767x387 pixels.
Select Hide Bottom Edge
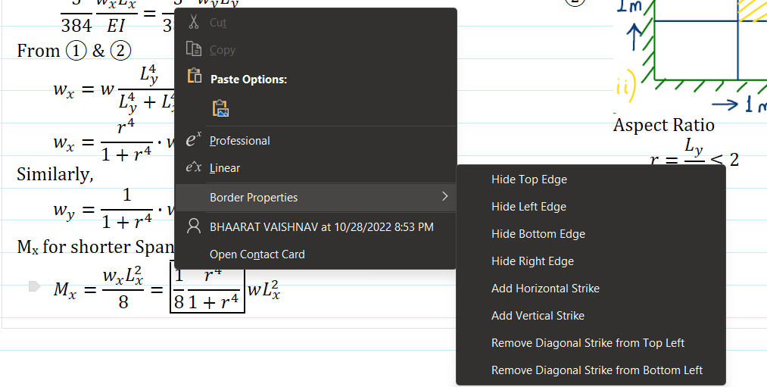click(x=591, y=234)
